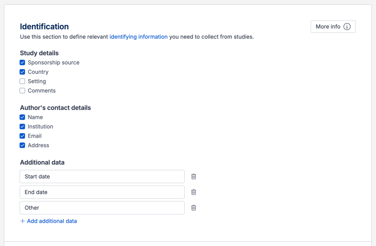The width and height of the screenshot is (376, 246).
Task: Disable the Email checkbox
Action: [x=22, y=136]
